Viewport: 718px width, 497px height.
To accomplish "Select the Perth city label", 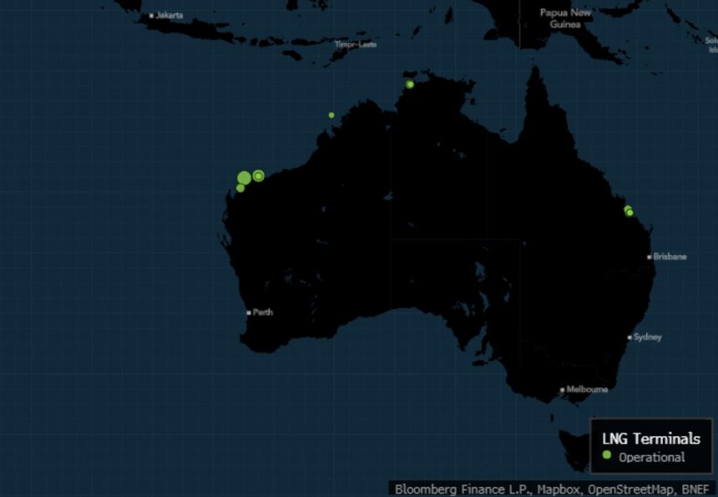I will coord(262,312).
